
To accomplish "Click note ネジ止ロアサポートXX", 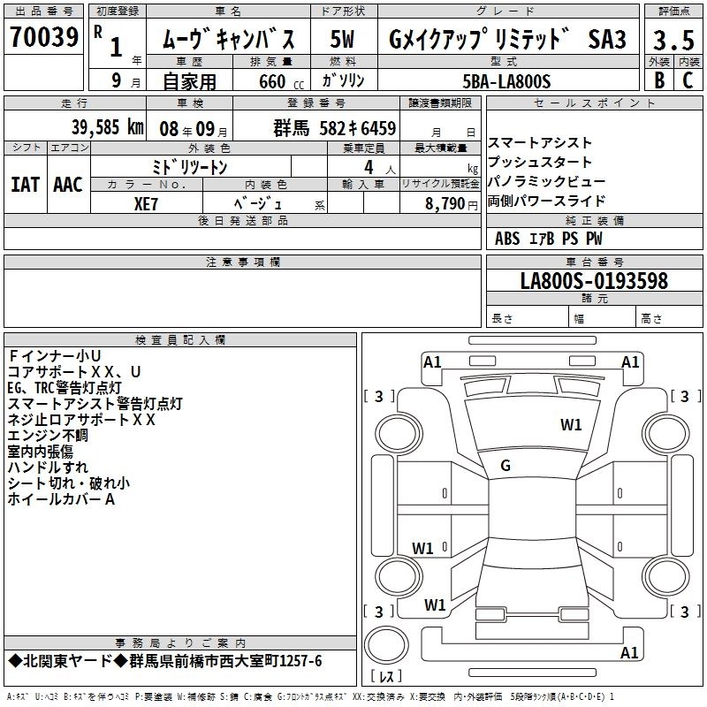I will pos(81,420).
